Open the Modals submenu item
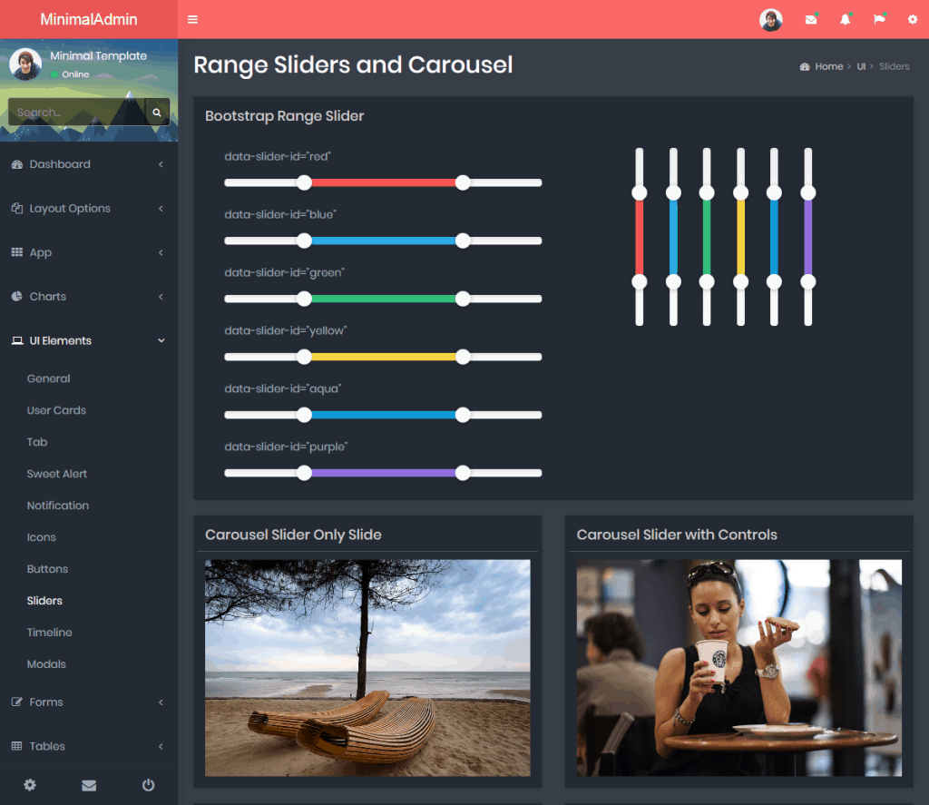The height and width of the screenshot is (805, 929). point(46,664)
